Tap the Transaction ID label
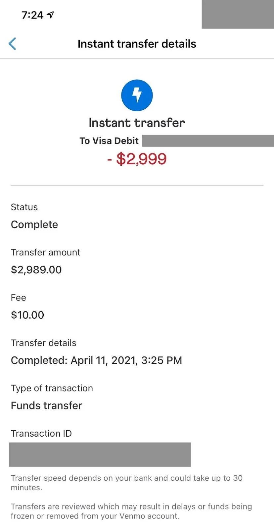Image resolution: width=274 pixels, height=530 pixels. pyautogui.click(x=41, y=433)
